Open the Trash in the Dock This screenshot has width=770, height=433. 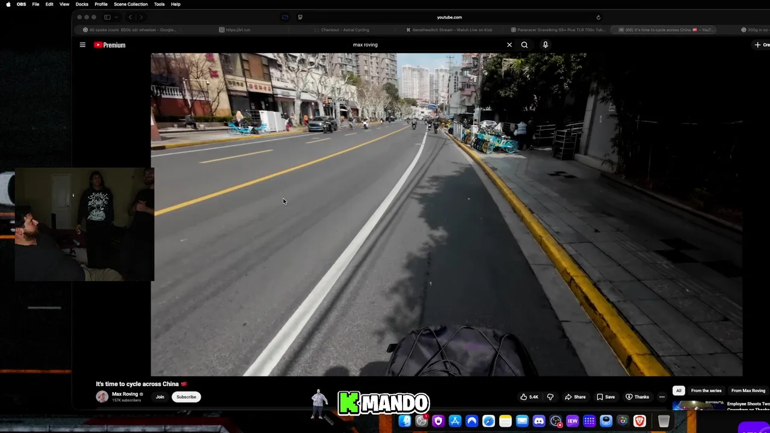click(x=664, y=421)
